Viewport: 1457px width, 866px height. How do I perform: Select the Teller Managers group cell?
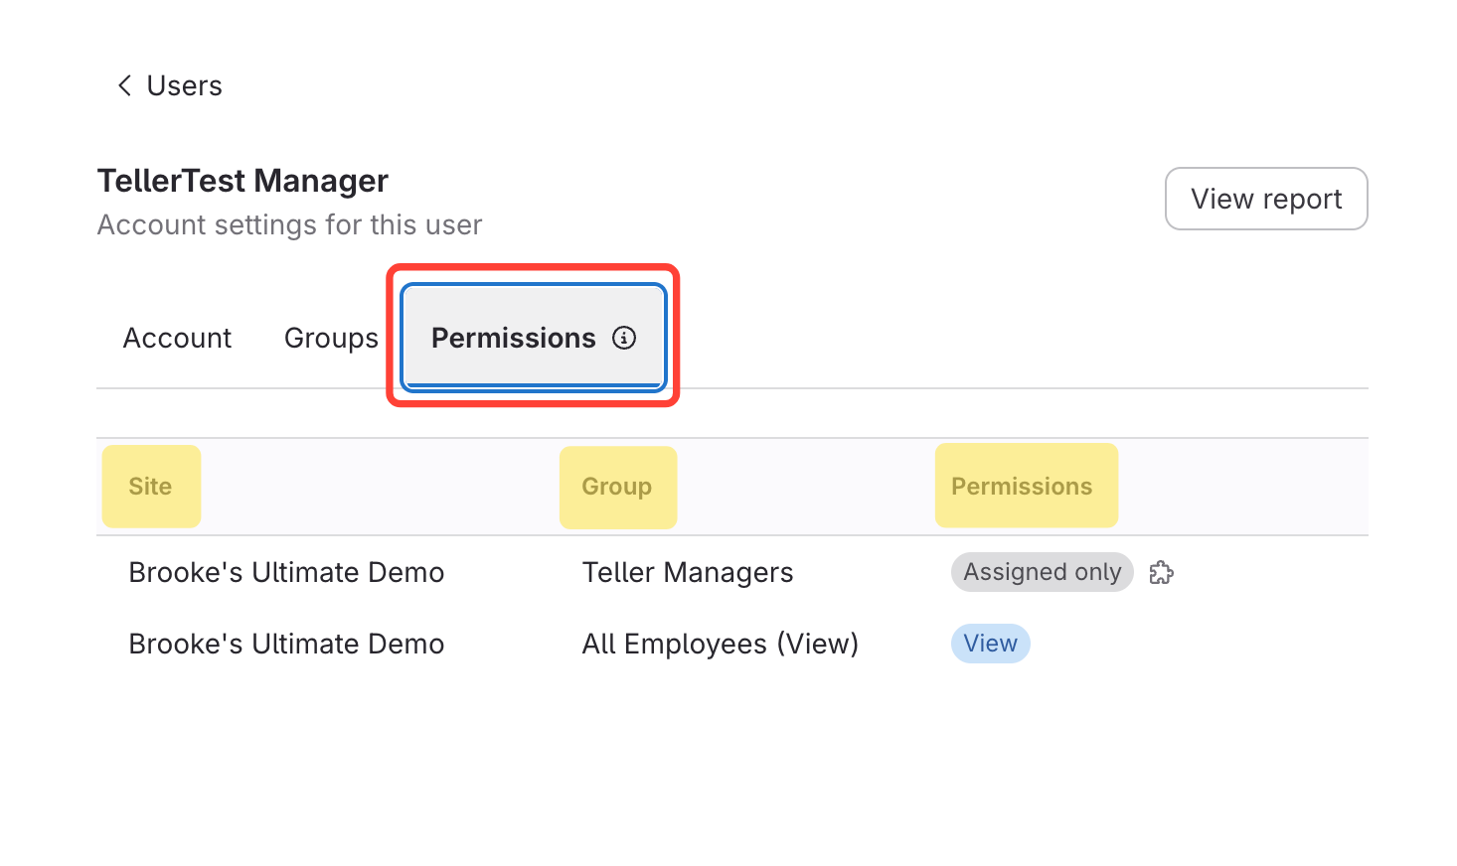688,573
